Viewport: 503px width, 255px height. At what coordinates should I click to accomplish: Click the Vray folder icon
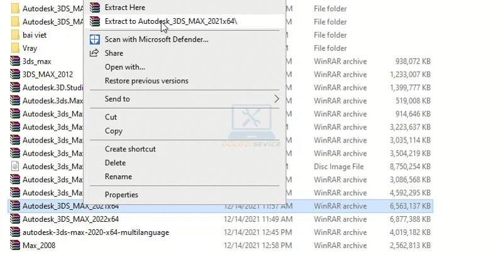click(x=15, y=48)
